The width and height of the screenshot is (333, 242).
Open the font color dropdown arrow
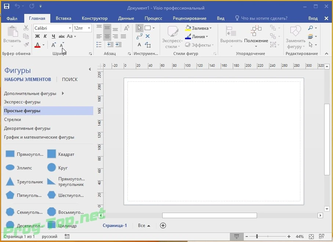pyautogui.click(x=44, y=45)
